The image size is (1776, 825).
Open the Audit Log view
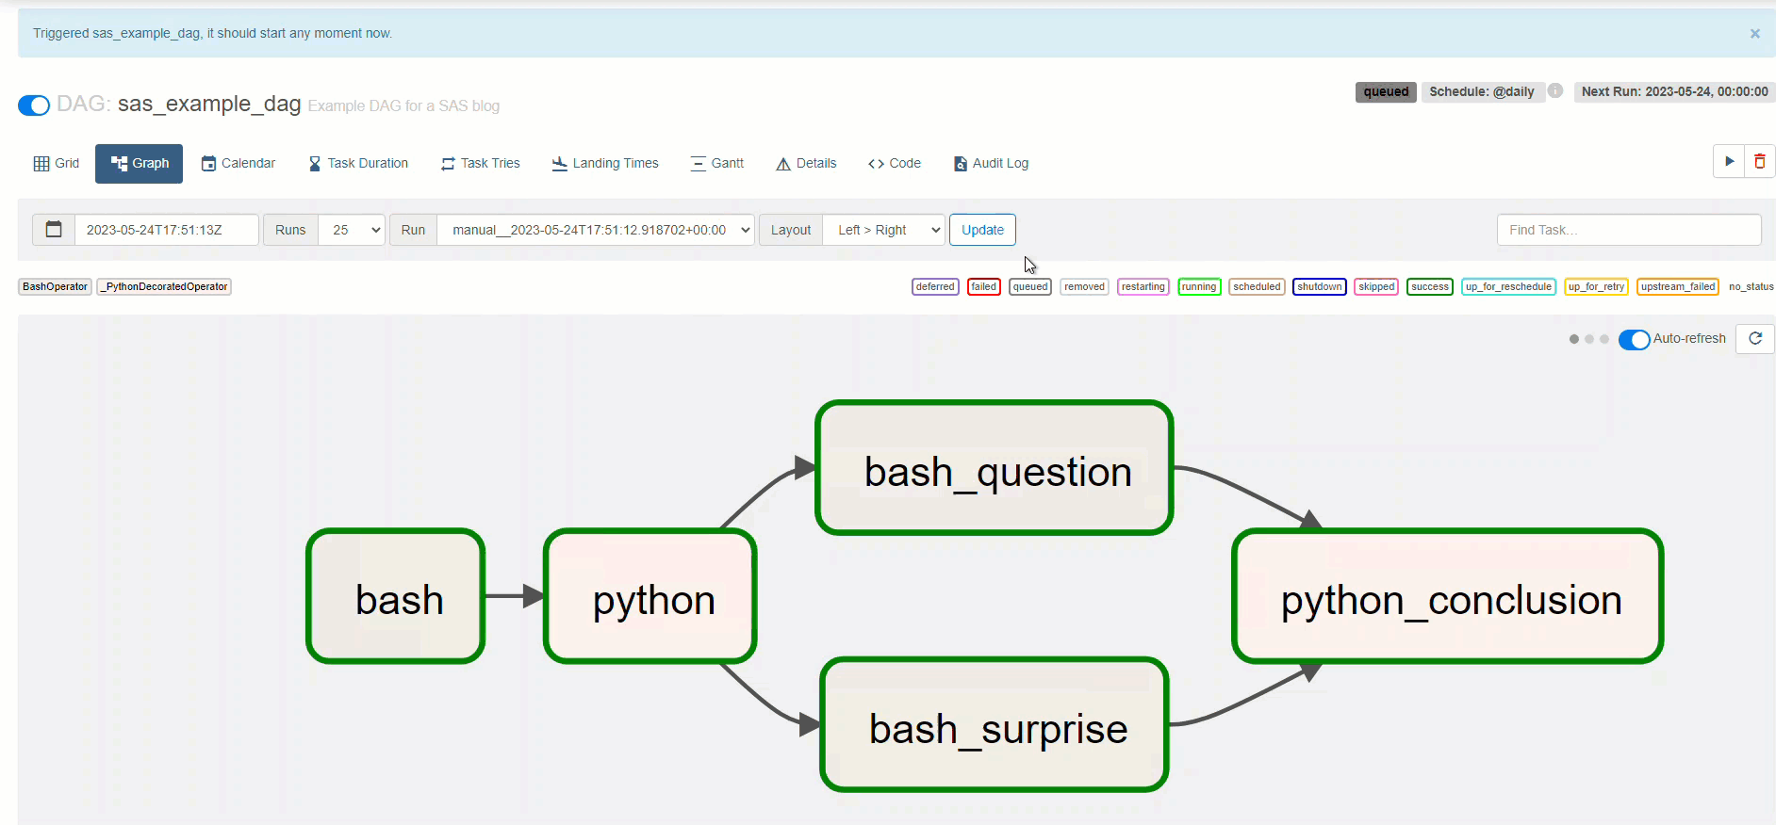click(x=991, y=164)
